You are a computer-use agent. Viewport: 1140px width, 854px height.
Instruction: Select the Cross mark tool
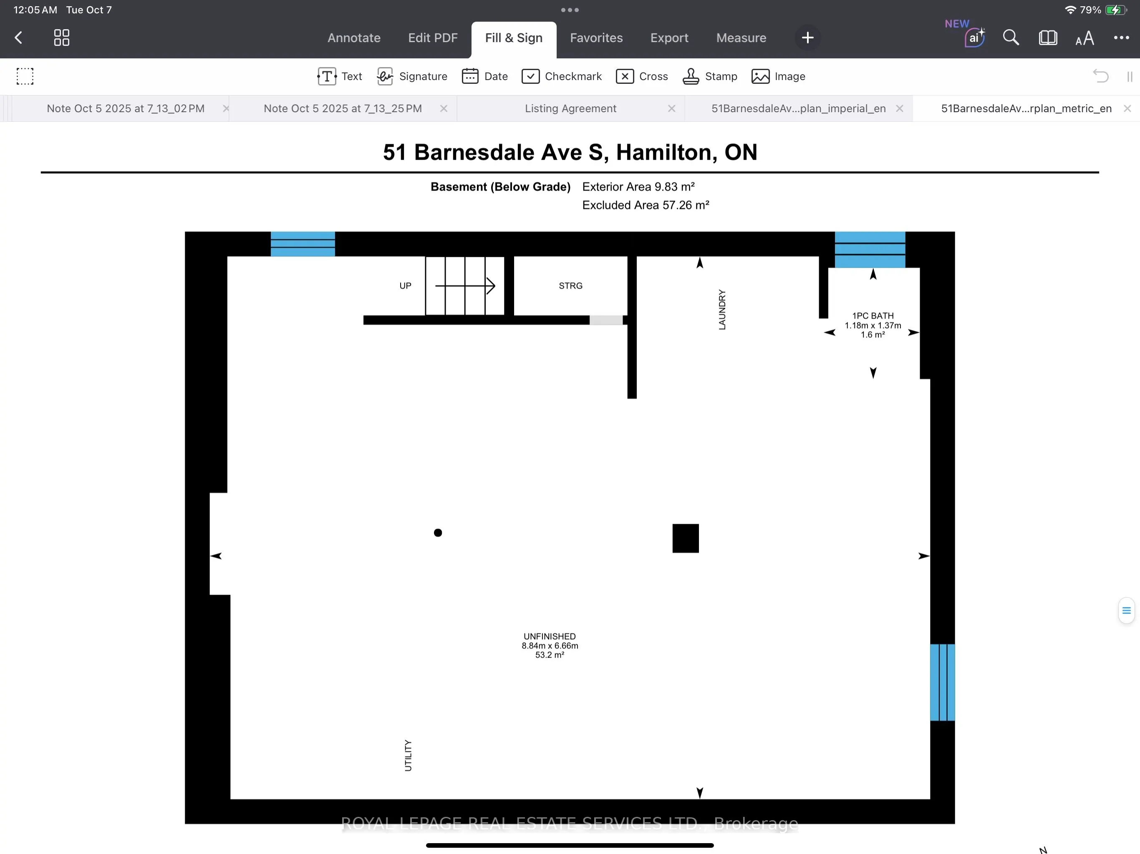tap(642, 76)
